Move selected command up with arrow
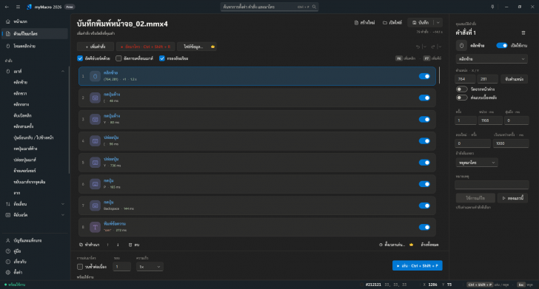This screenshot has width=539, height=289. coord(107,245)
